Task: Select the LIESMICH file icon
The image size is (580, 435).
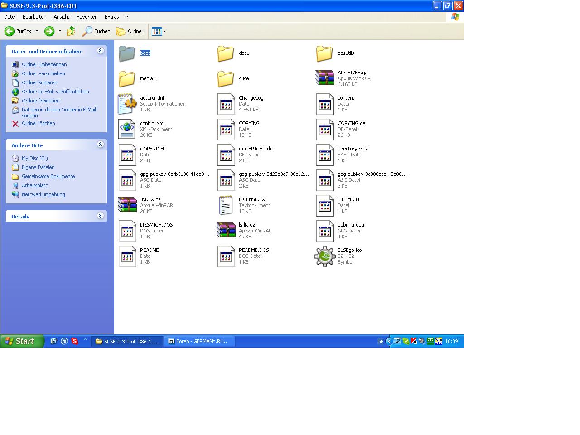Action: pyautogui.click(x=325, y=206)
